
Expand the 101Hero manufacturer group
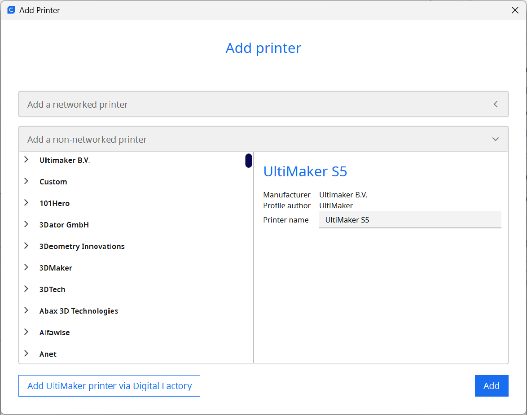[x=26, y=203]
